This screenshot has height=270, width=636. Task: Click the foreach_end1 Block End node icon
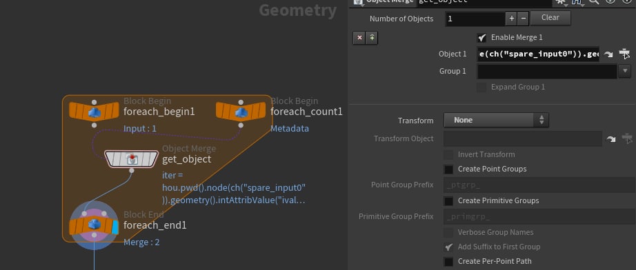point(94,225)
